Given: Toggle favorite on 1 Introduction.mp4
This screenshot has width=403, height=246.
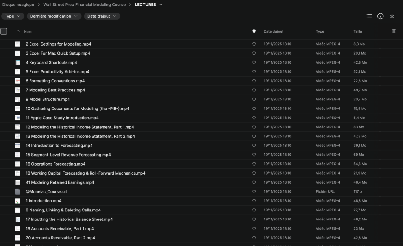Looking at the screenshot, I should pos(254,201).
